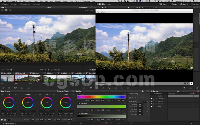Open the Primaries Wheels mode dropdown
200x125 pixels.
pyautogui.click(x=64, y=91)
